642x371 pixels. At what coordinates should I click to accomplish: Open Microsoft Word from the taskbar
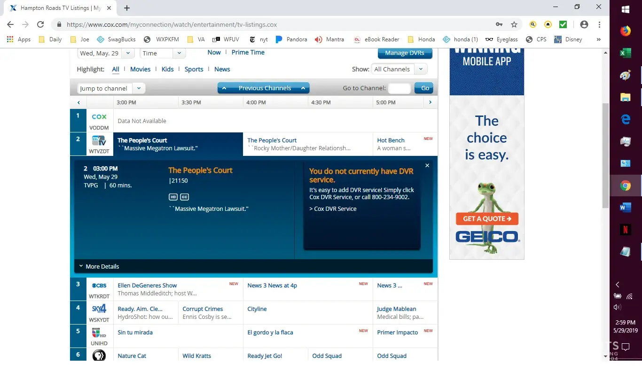(x=625, y=208)
